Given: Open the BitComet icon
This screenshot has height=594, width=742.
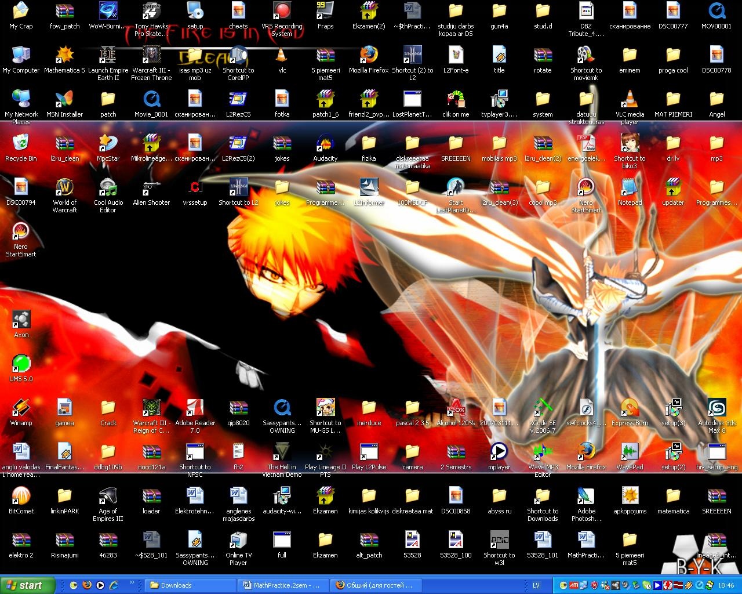Looking at the screenshot, I should click(x=21, y=496).
